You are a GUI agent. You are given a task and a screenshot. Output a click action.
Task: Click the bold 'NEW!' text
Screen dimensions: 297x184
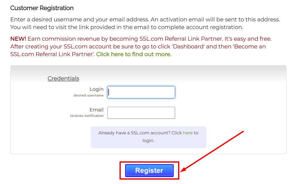pyautogui.click(x=18, y=39)
